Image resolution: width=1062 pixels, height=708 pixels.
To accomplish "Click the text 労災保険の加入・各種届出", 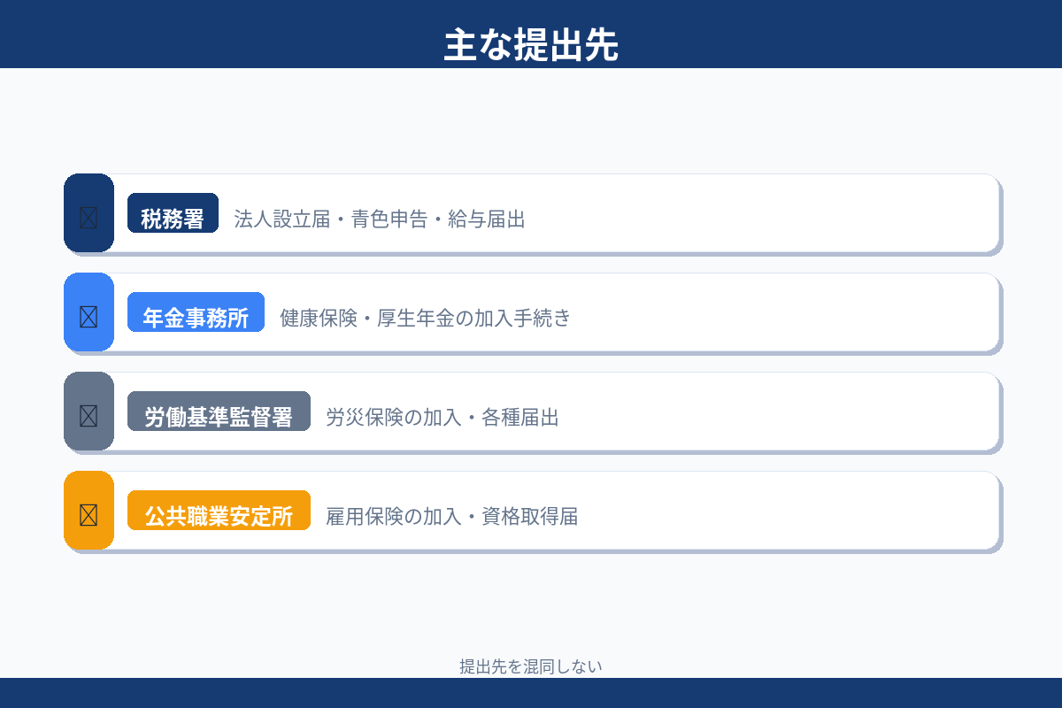I will pyautogui.click(x=442, y=417).
